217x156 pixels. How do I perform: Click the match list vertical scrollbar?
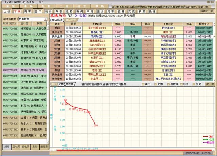click(48, 82)
